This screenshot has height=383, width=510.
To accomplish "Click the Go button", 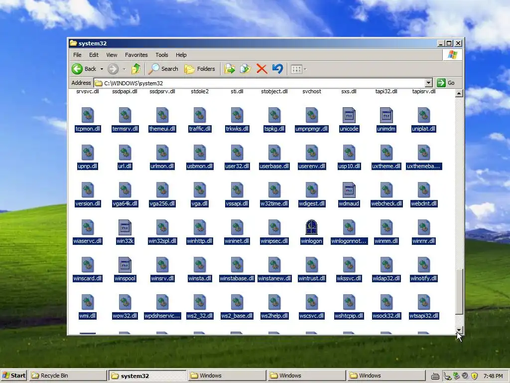I will (446, 83).
